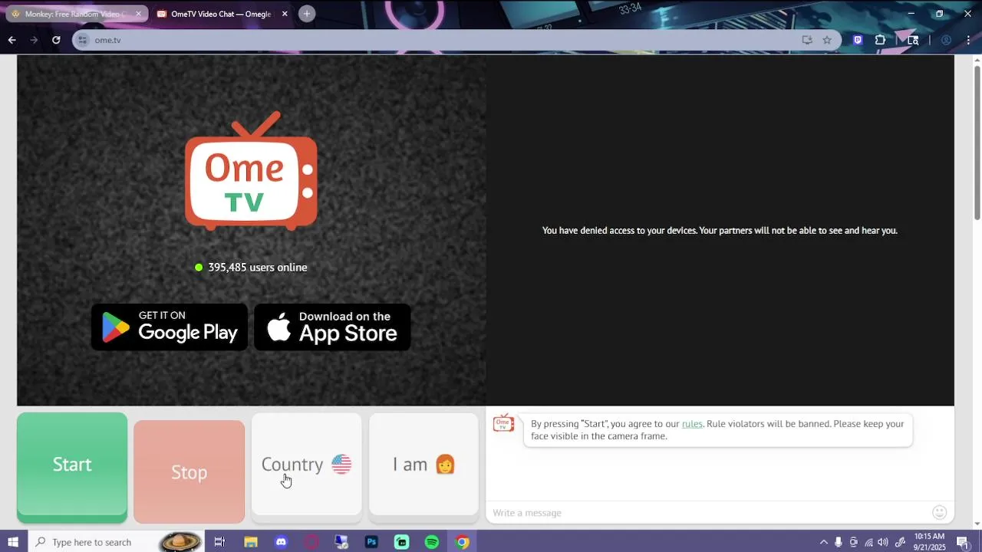Open Task View in the taskbar

tap(219, 542)
